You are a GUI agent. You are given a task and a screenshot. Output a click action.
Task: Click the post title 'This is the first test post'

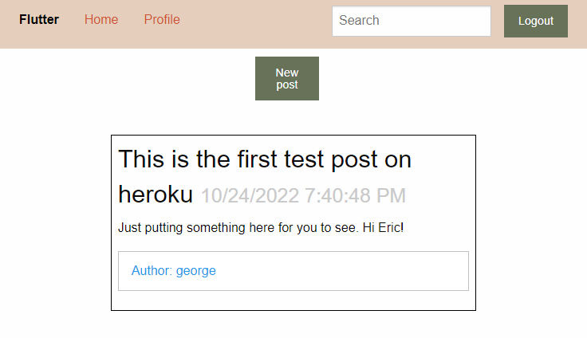(265, 159)
